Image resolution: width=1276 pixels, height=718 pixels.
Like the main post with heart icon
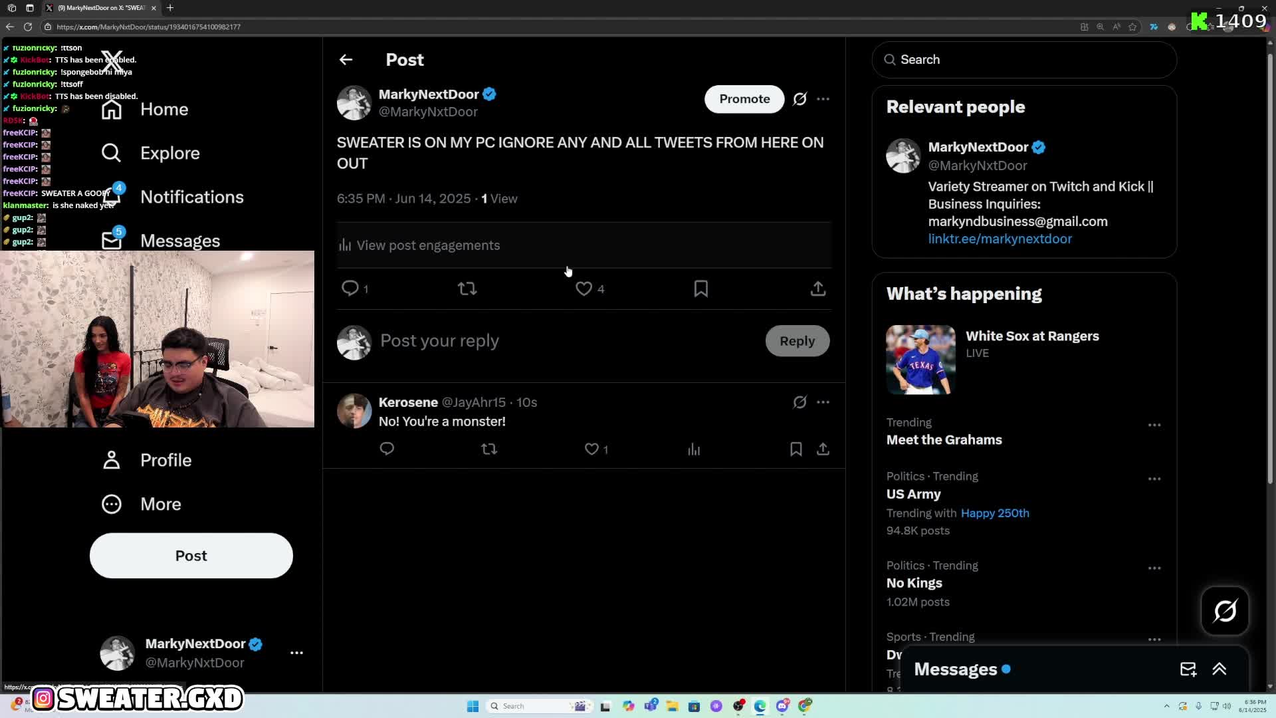pyautogui.click(x=584, y=289)
